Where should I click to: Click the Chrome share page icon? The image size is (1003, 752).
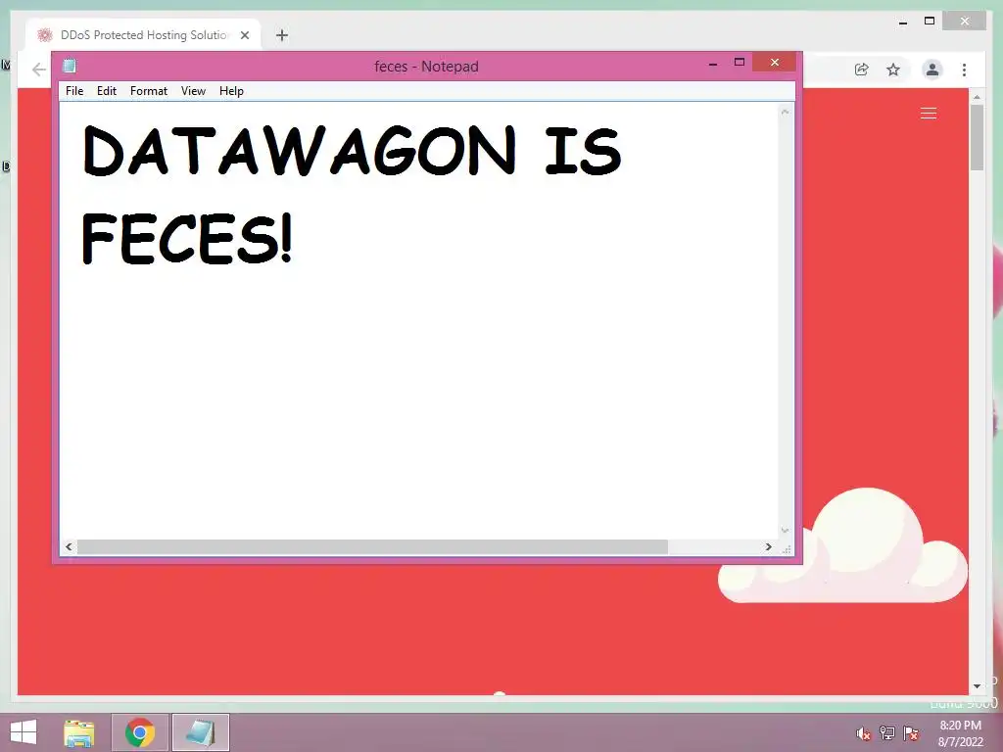[862, 70]
